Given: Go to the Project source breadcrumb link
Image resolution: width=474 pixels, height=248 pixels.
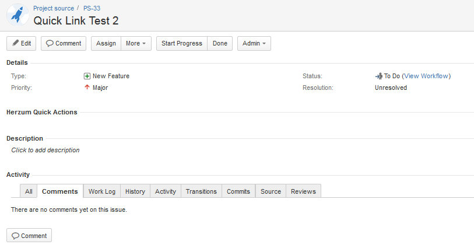Looking at the screenshot, I should [54, 9].
